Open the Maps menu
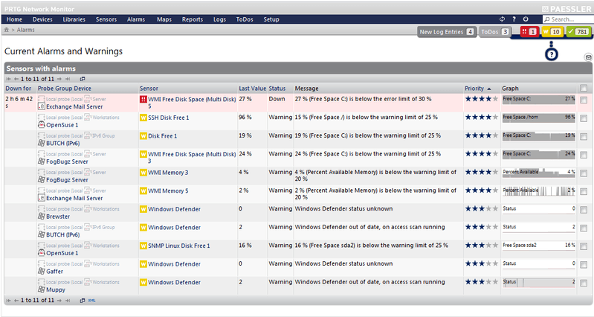The width and height of the screenshot is (594, 317). coord(164,19)
